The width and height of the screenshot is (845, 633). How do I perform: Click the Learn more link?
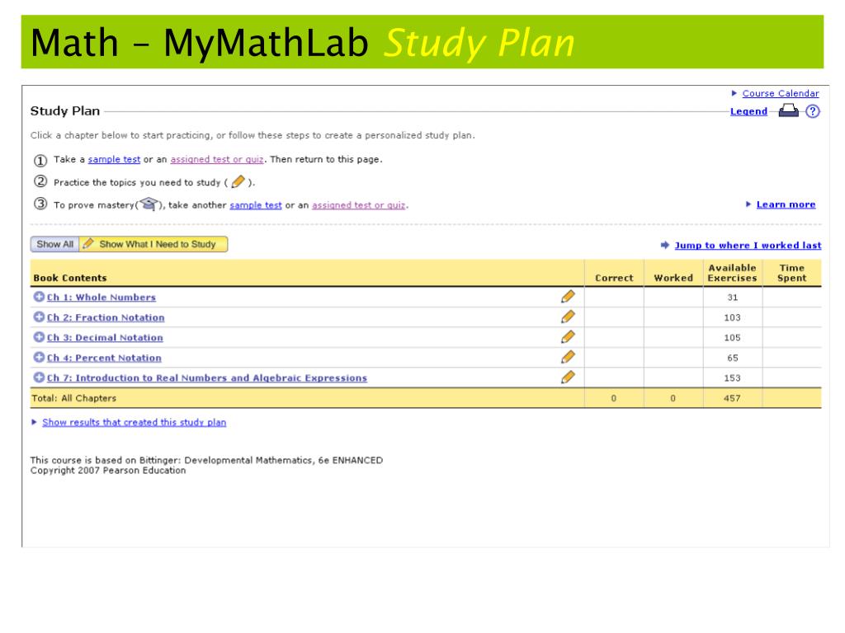click(x=786, y=204)
